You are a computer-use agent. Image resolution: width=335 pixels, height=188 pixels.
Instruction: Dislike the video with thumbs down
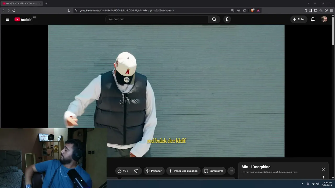pos(136,171)
